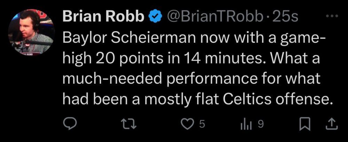348x142 pixels.
Task: Click the like count number 5
Action: coord(203,124)
